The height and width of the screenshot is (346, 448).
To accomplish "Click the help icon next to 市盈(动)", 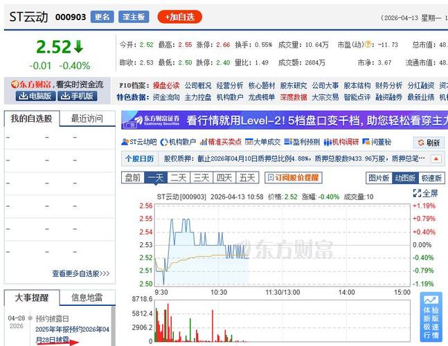I will 368,44.
